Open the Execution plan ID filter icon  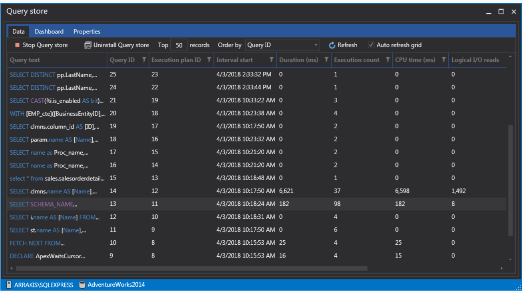(209, 60)
